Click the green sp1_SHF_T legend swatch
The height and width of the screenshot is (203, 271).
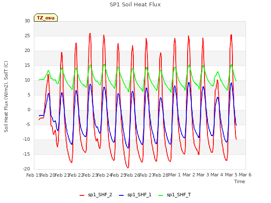(x=161, y=195)
